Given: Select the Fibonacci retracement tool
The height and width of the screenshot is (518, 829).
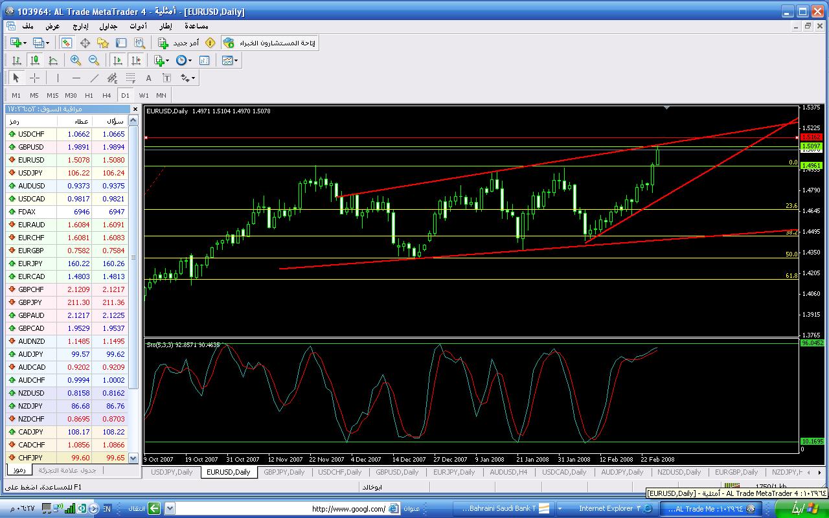Looking at the screenshot, I should point(130,78).
